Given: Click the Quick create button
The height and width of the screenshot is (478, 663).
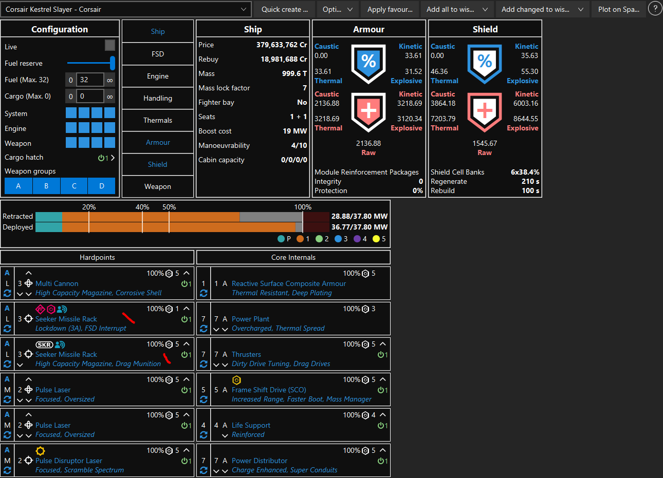Looking at the screenshot, I should (285, 9).
